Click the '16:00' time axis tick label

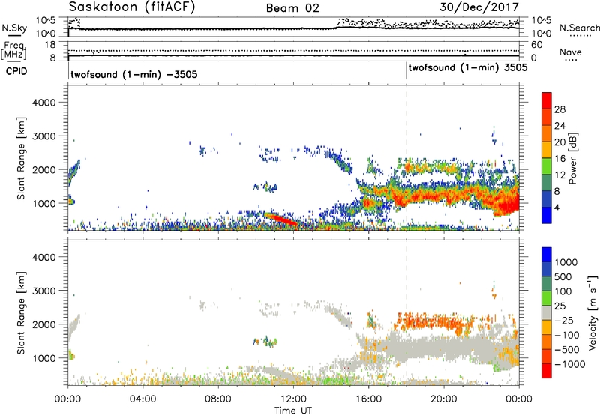pyautogui.click(x=368, y=399)
